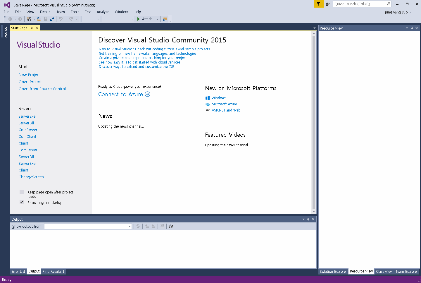Open recent project ChangeScreen
The width and height of the screenshot is (421, 283).
click(x=31, y=177)
